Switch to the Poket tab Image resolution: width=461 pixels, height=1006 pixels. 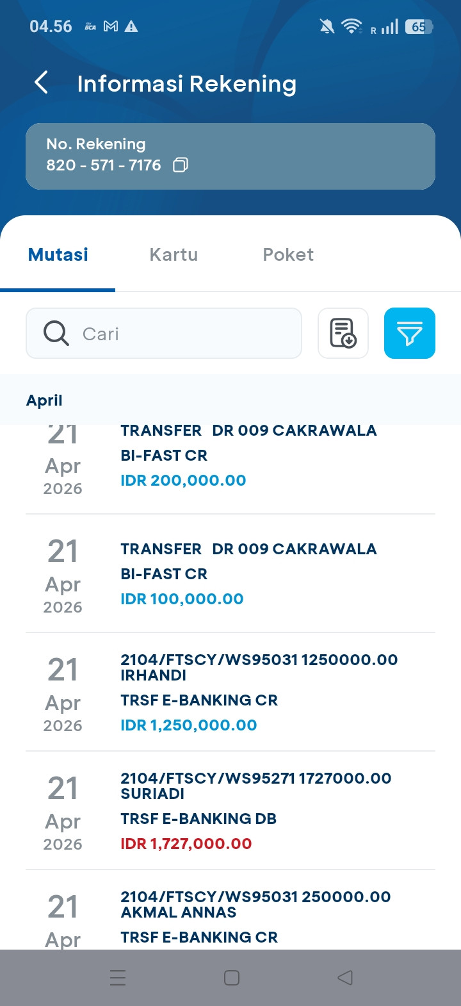pos(288,254)
